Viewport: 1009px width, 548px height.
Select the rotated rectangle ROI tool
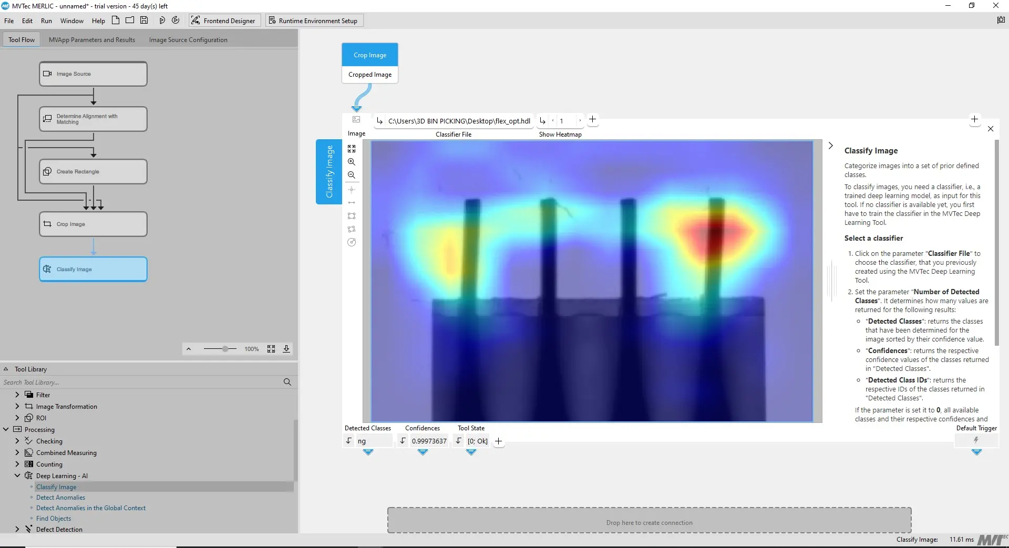(x=352, y=229)
